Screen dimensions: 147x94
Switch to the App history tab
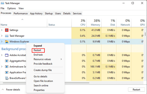[36, 14]
